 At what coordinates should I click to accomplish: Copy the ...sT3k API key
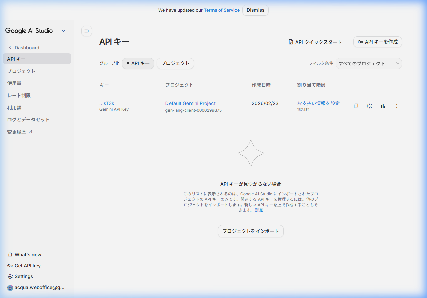tap(356, 106)
